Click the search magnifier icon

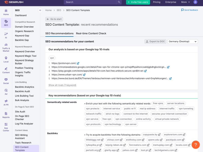pos(119,2)
